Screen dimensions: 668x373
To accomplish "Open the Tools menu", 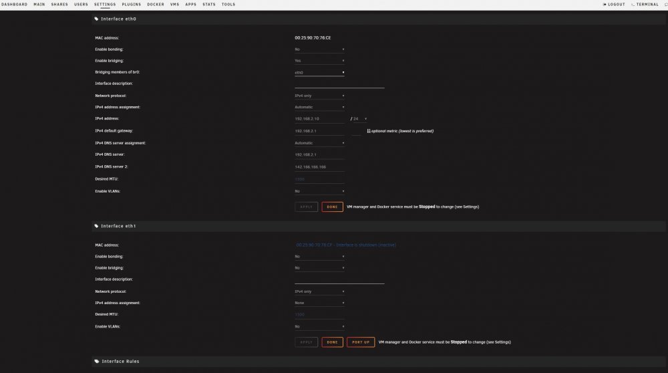I will [x=228, y=4].
